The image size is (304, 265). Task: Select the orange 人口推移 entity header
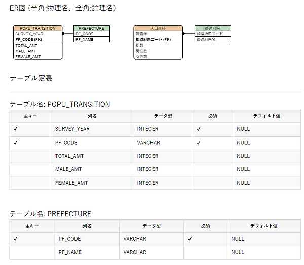click(158, 28)
